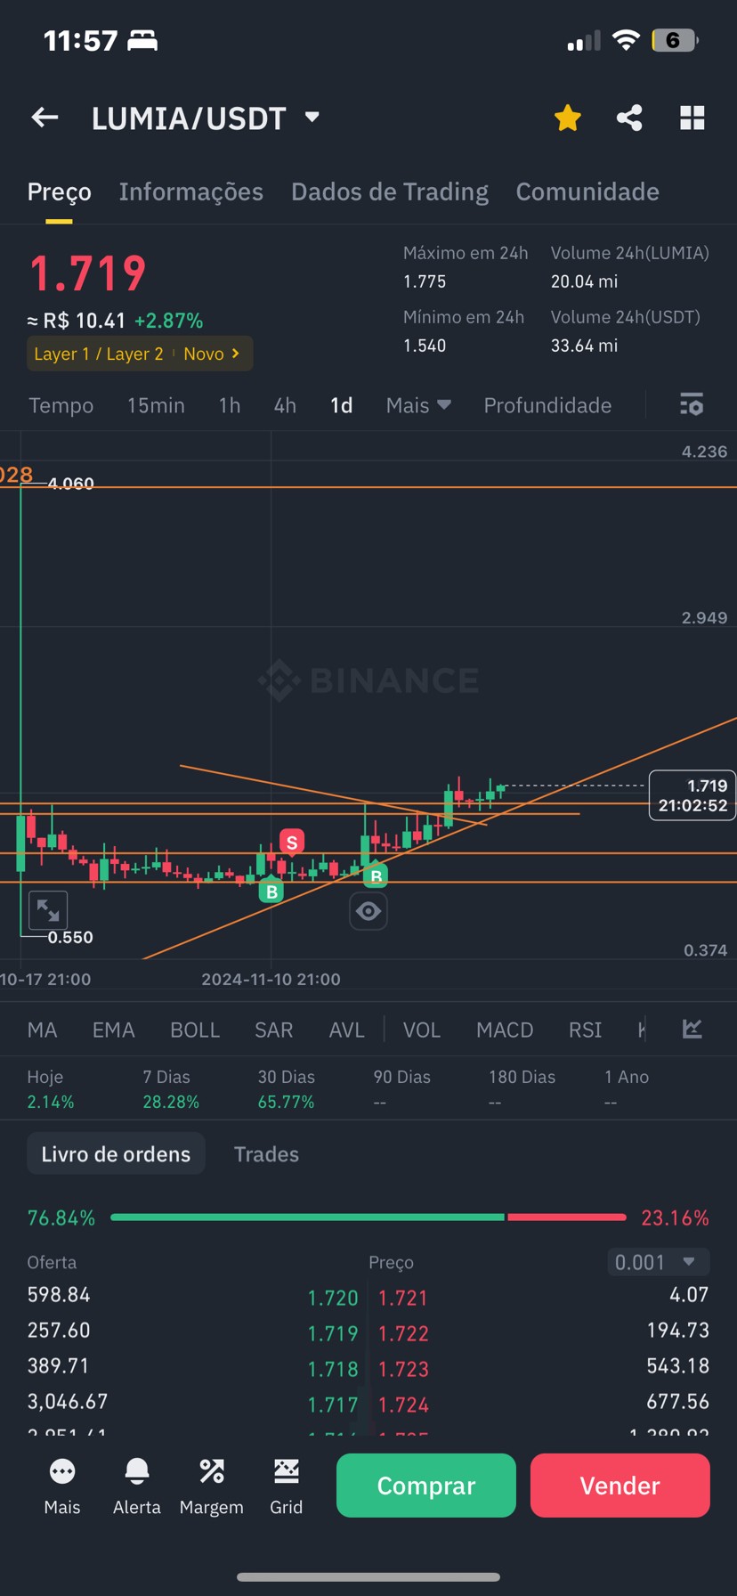The image size is (737, 1596).
Task: Tap Volume 24h(USDT) value 33.64 mi
Action: [x=584, y=346]
